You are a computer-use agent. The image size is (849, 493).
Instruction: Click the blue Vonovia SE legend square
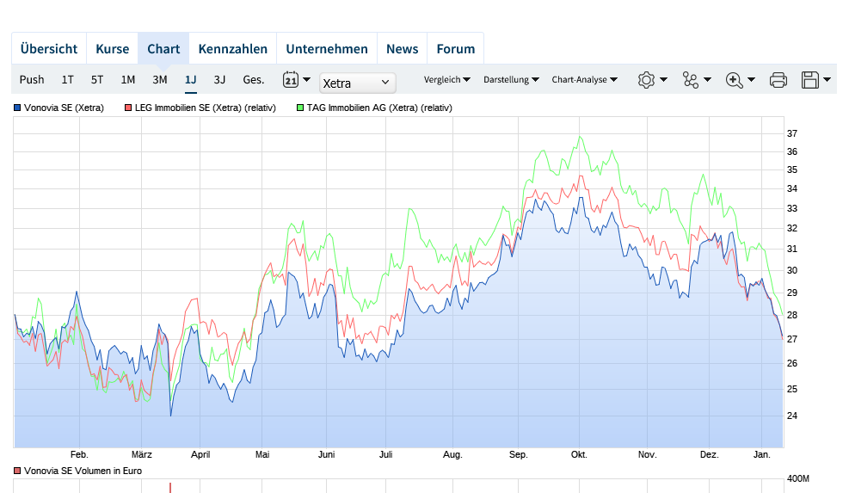17,108
